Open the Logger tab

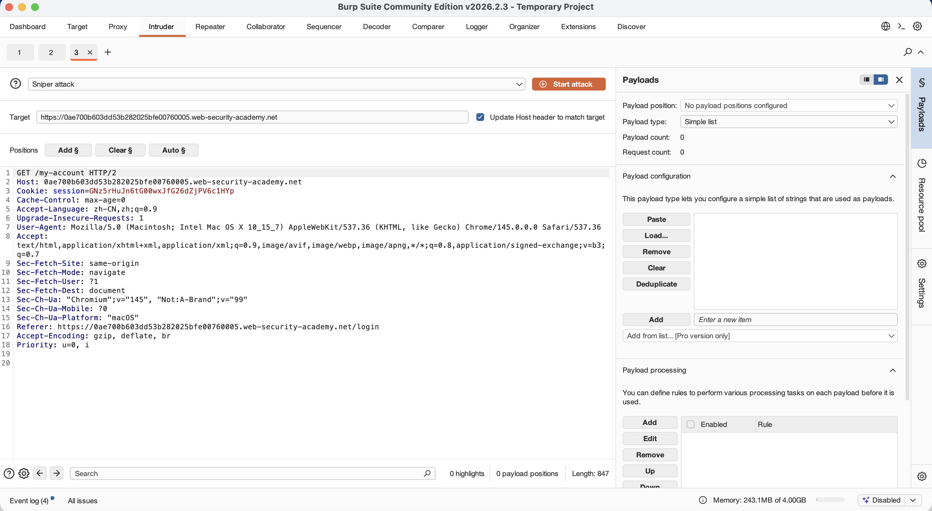point(477,27)
